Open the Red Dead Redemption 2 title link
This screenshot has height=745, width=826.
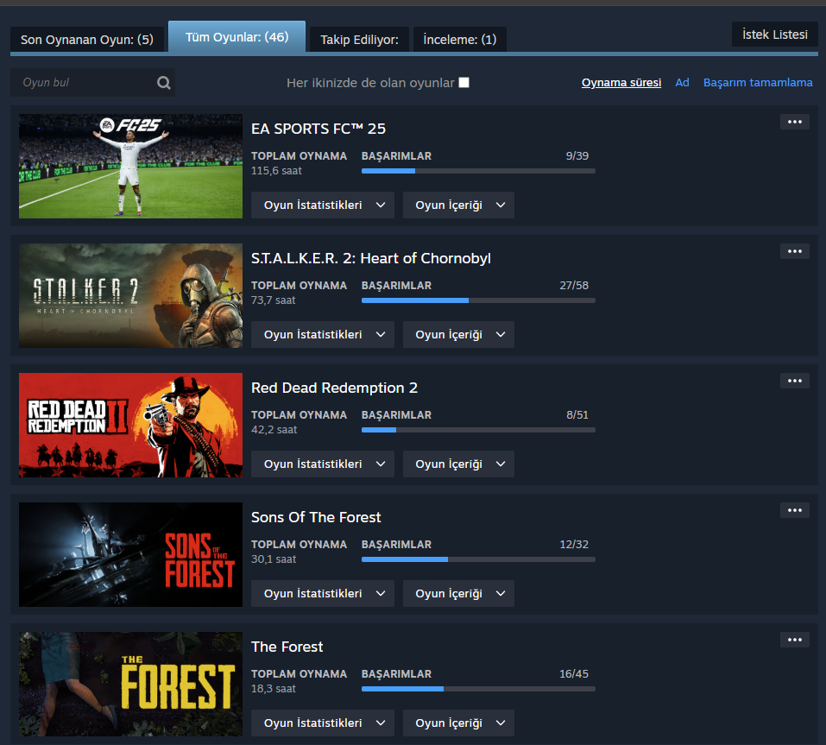point(334,388)
